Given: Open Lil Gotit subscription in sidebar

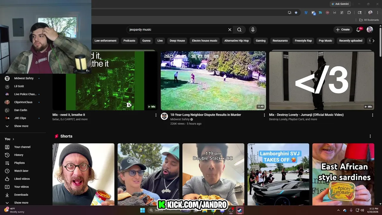Looking at the screenshot, I should [x=23, y=86].
